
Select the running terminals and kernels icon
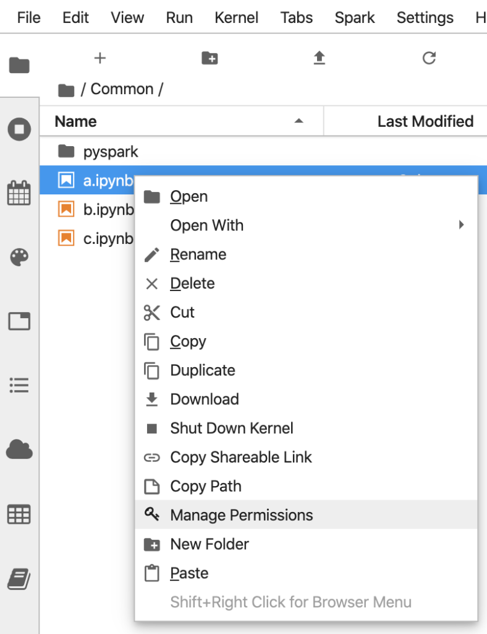coord(19,129)
